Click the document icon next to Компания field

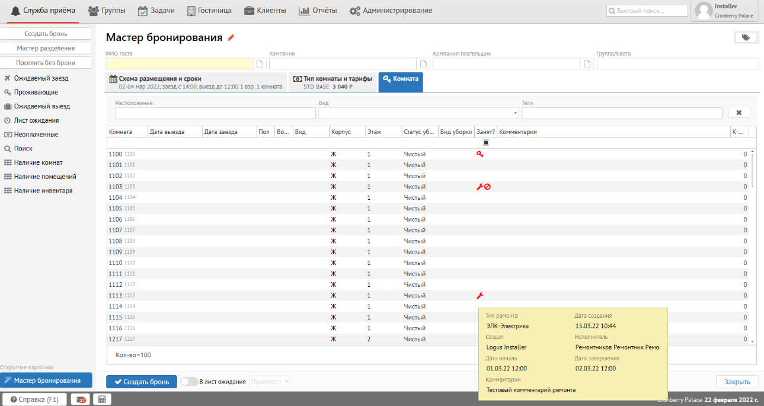[x=423, y=64]
